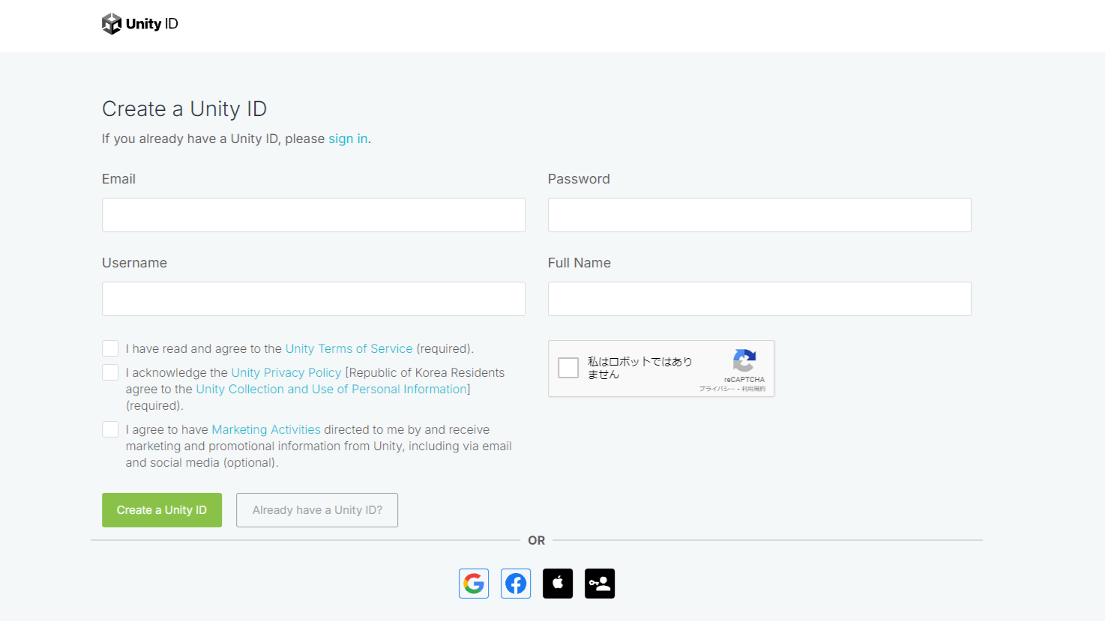Check the reCAPTCHA not-a-robot box
The height and width of the screenshot is (621, 1105).
pyautogui.click(x=568, y=368)
